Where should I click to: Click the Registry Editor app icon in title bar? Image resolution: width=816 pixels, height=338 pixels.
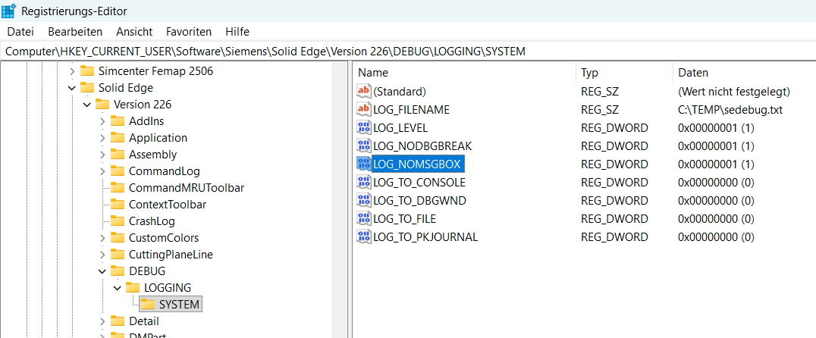9,11
